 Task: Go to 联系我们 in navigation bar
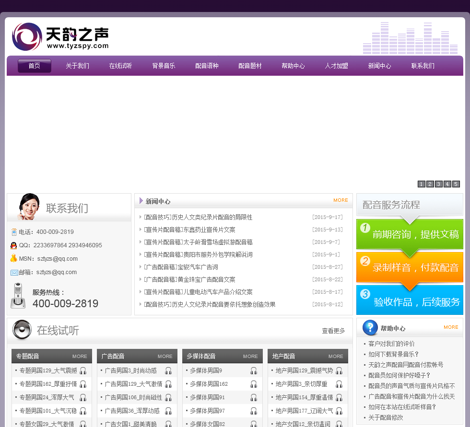pyautogui.click(x=423, y=66)
